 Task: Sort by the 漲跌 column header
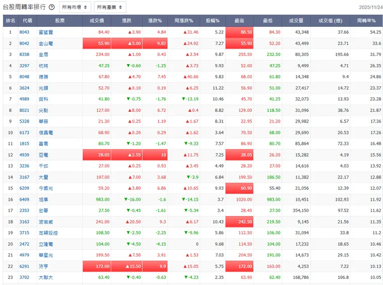[x=127, y=21]
